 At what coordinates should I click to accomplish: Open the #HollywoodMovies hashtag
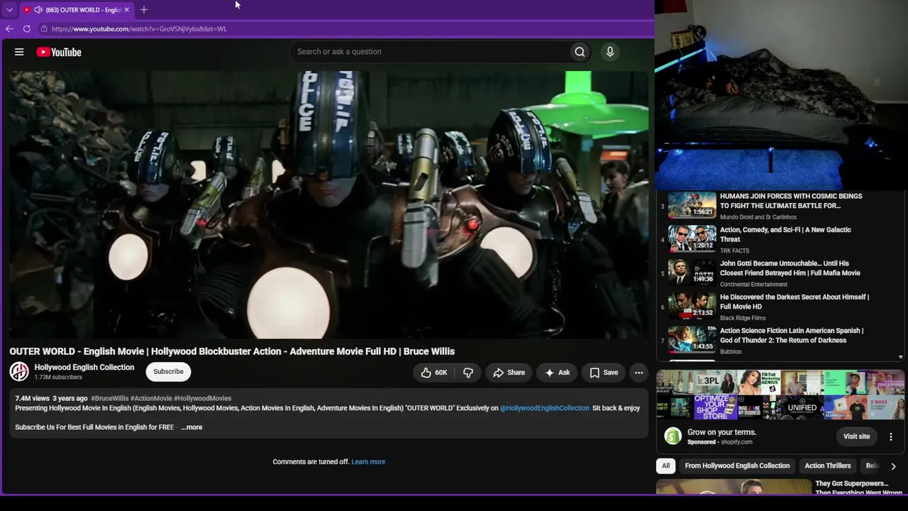click(x=203, y=399)
